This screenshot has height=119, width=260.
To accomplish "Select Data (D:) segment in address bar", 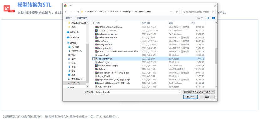I will coord(102,12).
